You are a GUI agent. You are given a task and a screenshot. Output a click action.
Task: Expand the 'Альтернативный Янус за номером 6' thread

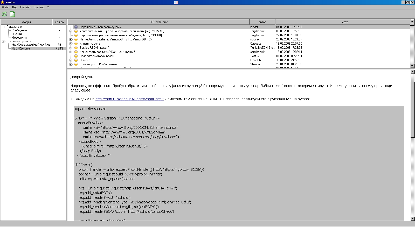(71, 31)
